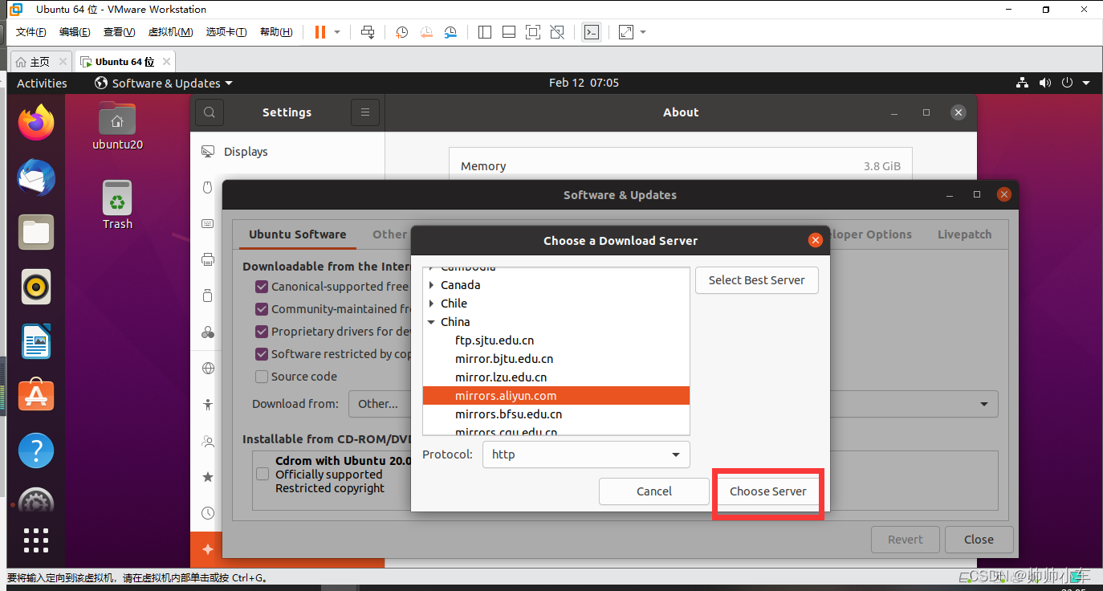Image resolution: width=1103 pixels, height=591 pixels.
Task: Click the volume icon in the top bar
Action: (1044, 83)
